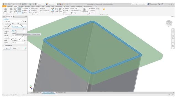Click the Pan hand icon in navigation bar
Screen dimensions: 177x99
click(x=173, y=36)
